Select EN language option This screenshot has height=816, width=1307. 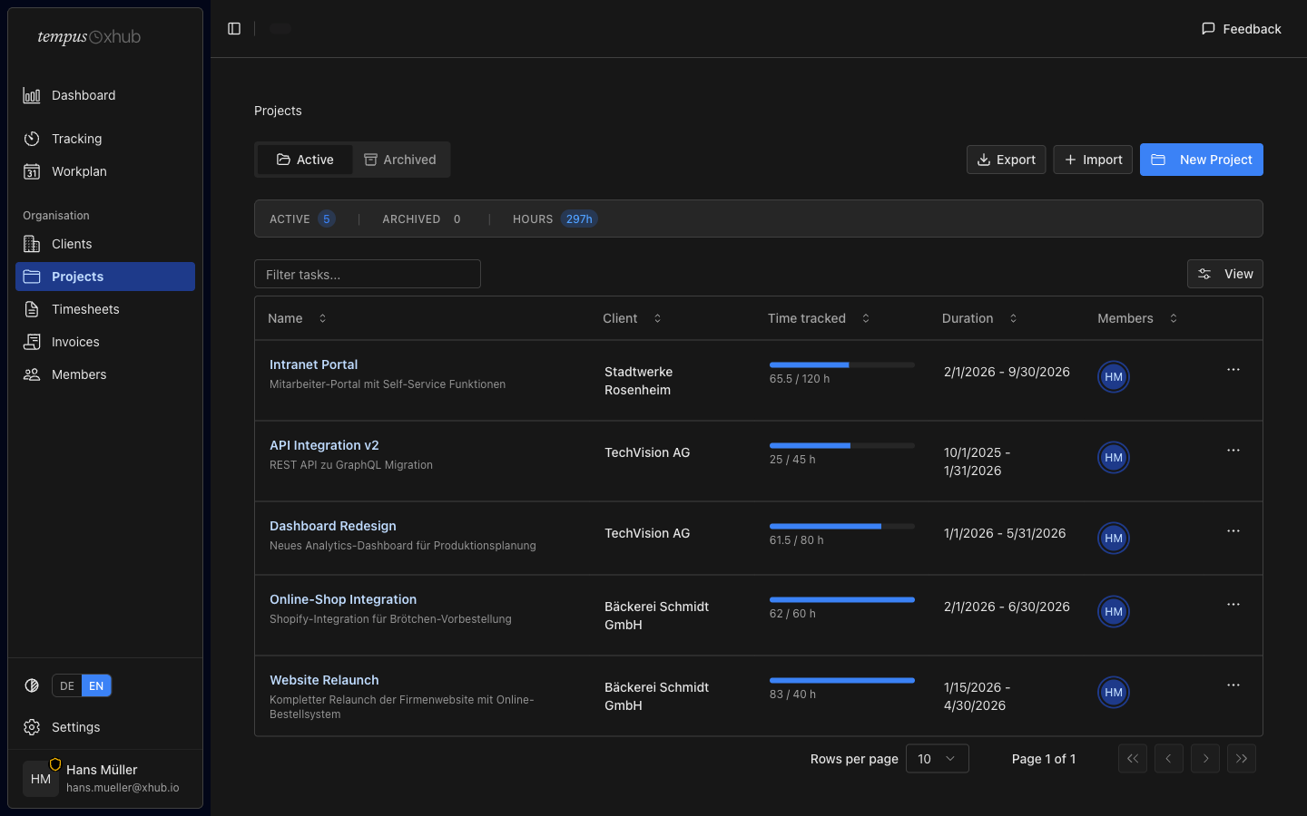point(96,686)
